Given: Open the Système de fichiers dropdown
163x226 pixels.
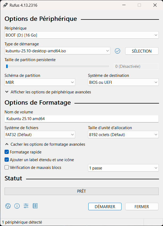Looking at the screenshot, I should point(40,135).
